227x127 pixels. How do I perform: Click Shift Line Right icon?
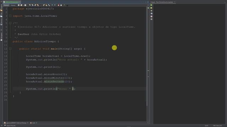point(55,5)
